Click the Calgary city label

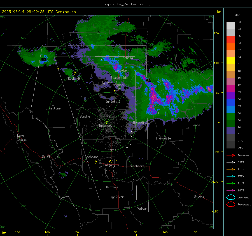pyautogui.click(x=109, y=165)
